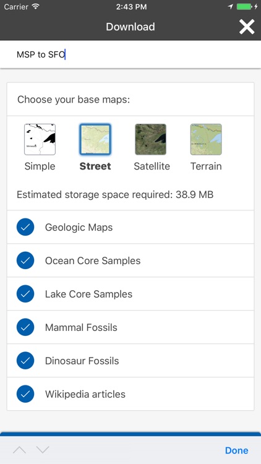261x464 pixels.
Task: Deselect the Wikipedia articles checkbox
Action: pyautogui.click(x=25, y=394)
